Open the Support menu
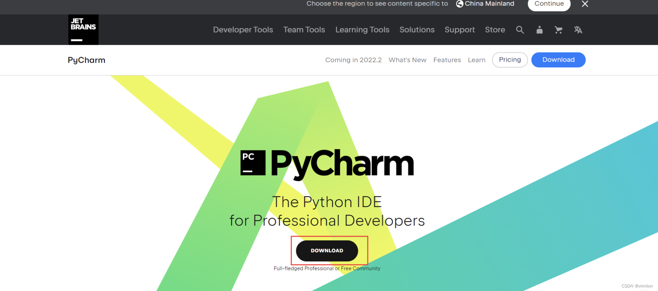This screenshot has height=291, width=658. point(460,30)
